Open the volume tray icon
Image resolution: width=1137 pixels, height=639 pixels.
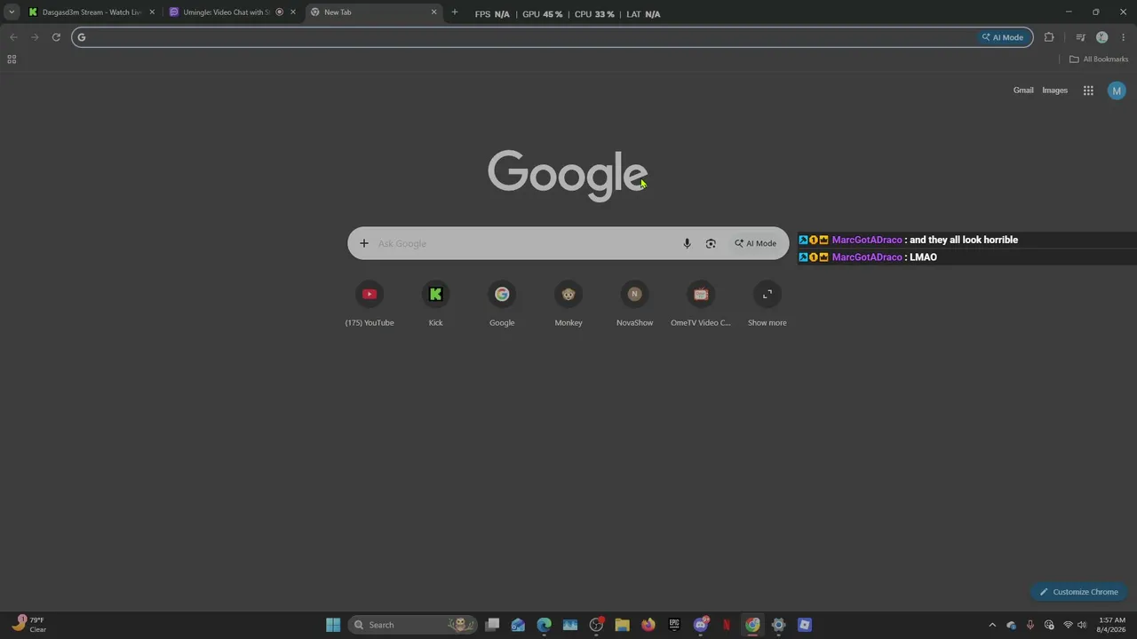[1082, 625]
